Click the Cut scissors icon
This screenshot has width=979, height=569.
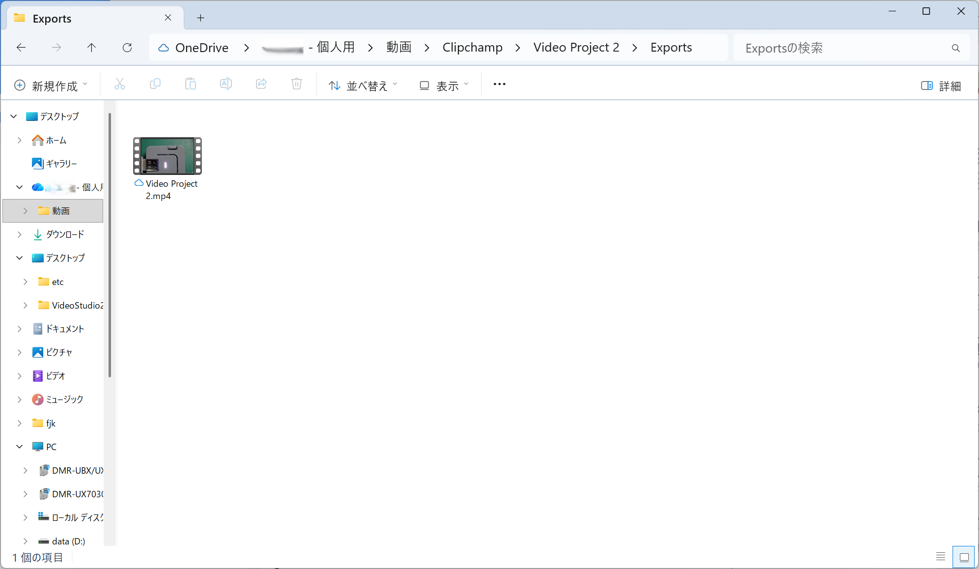coord(119,85)
